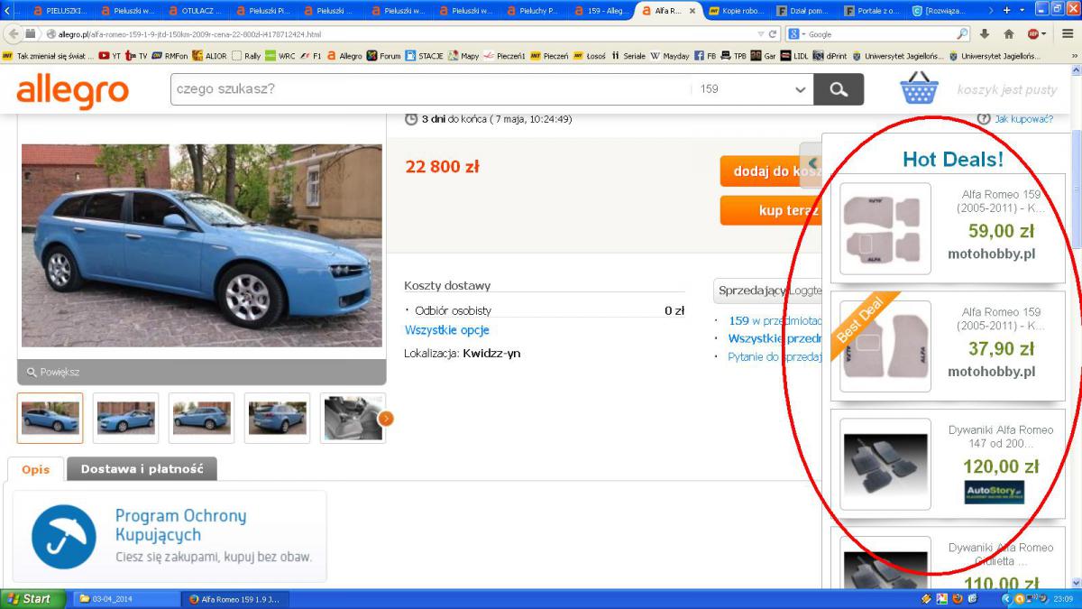The image size is (1082, 609).
Task: Click the Allegro logo
Action: click(72, 90)
